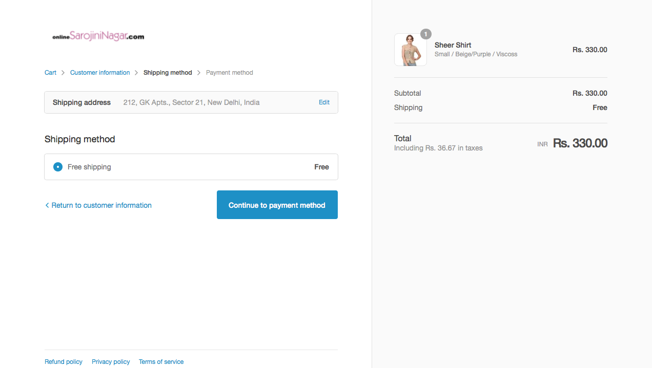Edit the shipping address
Screen dimensions: 652x368
click(324, 102)
